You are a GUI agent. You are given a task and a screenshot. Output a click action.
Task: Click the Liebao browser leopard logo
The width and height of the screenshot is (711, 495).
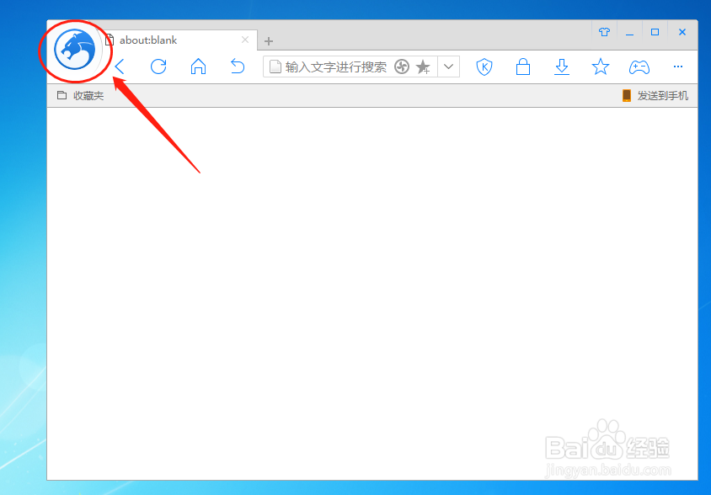coord(75,50)
